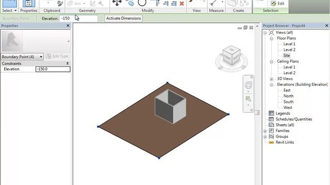
Task: Collapse the Floor Plans node
Action: (x=271, y=39)
